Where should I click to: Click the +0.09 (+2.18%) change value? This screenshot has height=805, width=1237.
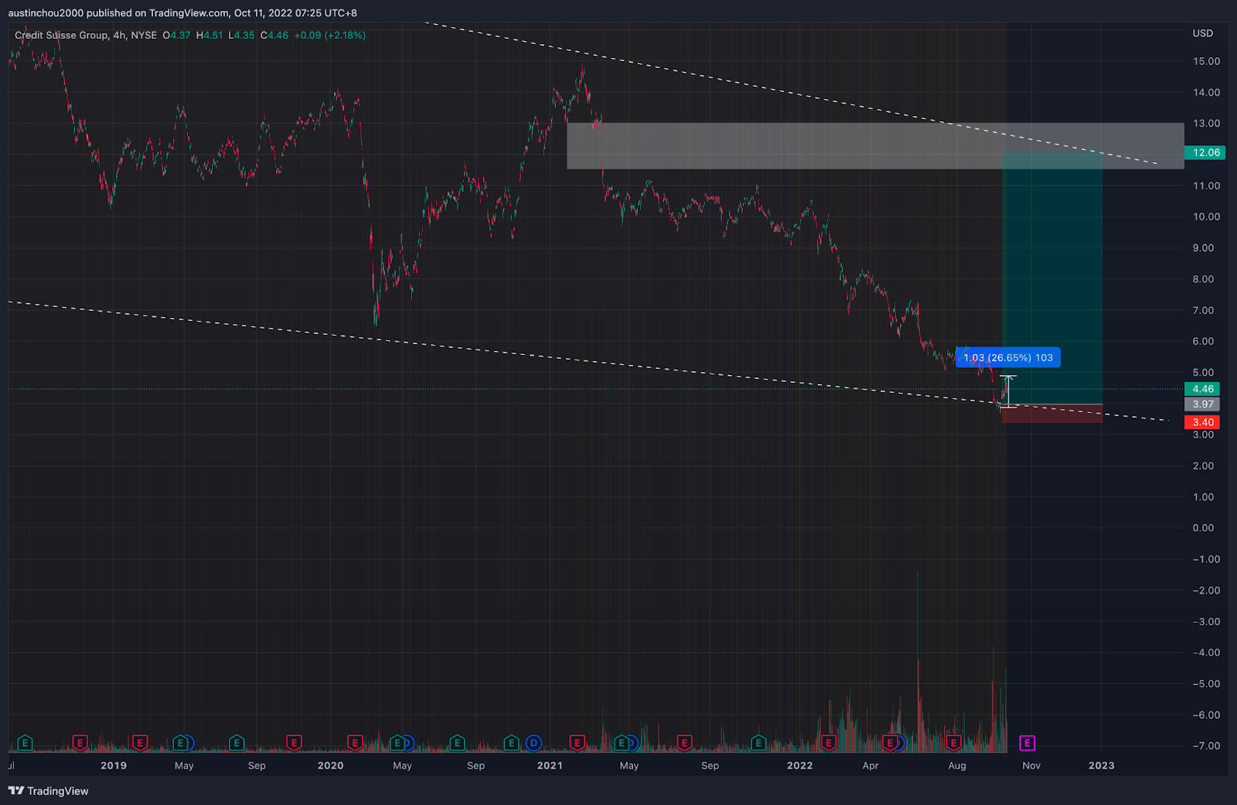(329, 35)
